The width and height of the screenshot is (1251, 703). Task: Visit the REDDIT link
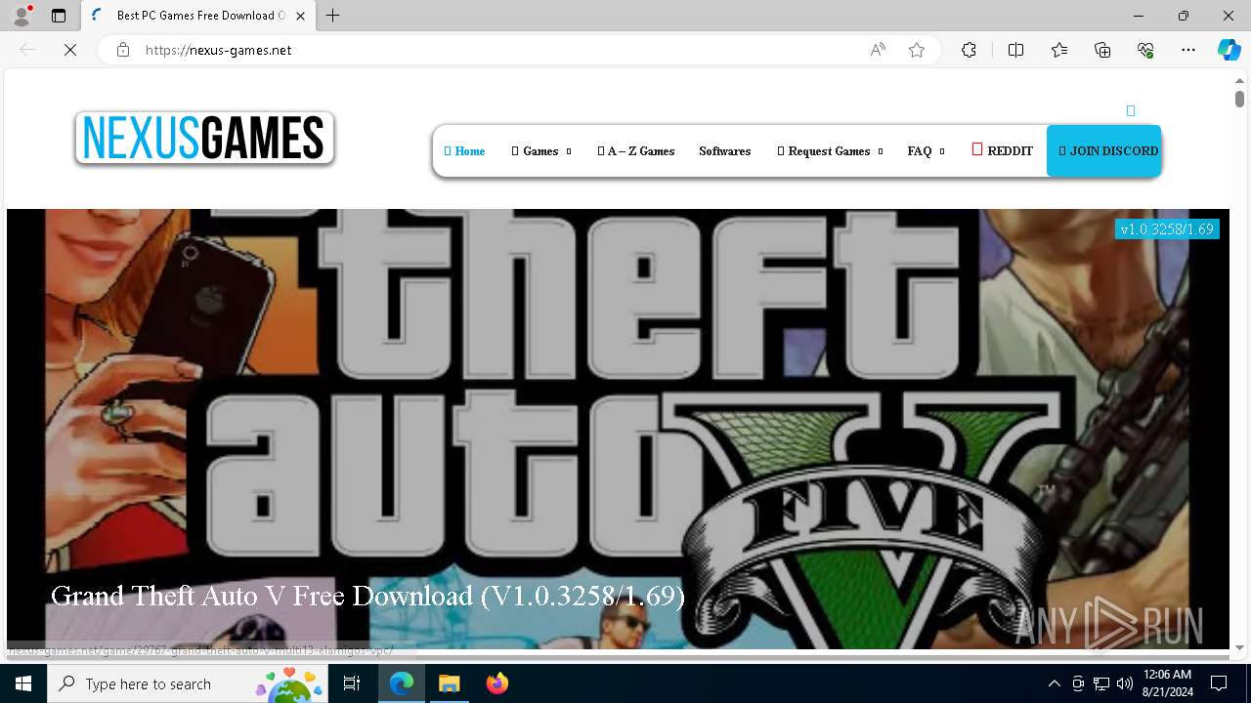[x=1002, y=150]
